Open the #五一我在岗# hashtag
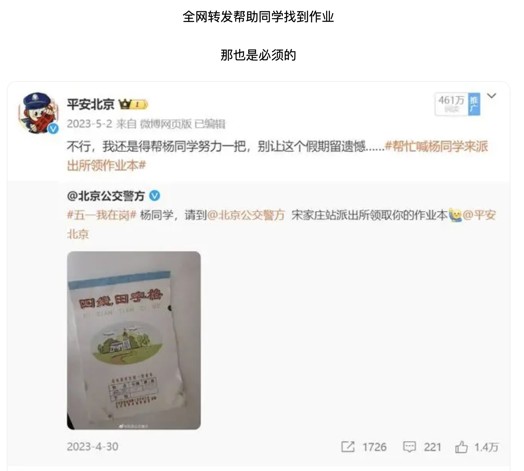The width and height of the screenshot is (524, 471). (x=102, y=215)
